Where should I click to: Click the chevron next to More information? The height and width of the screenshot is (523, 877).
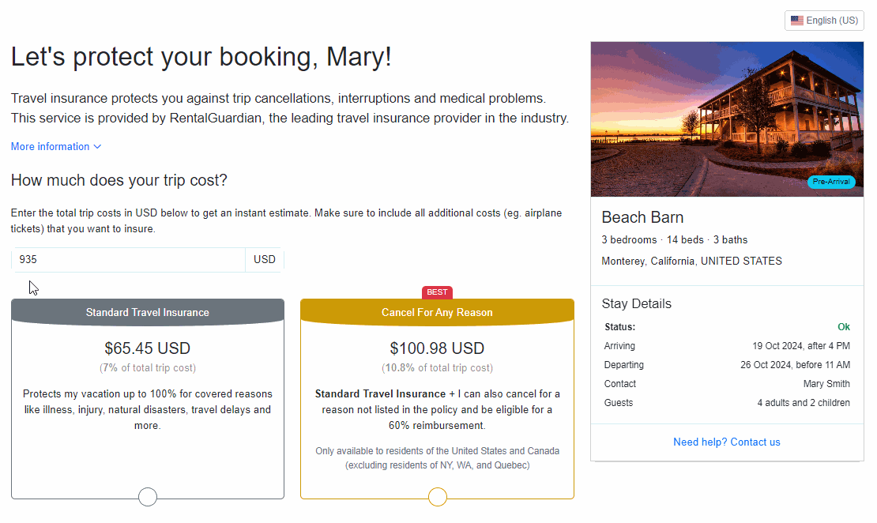[97, 147]
